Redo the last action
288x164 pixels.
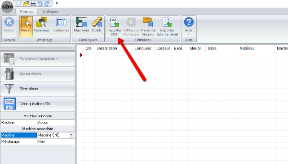click(47, 4)
